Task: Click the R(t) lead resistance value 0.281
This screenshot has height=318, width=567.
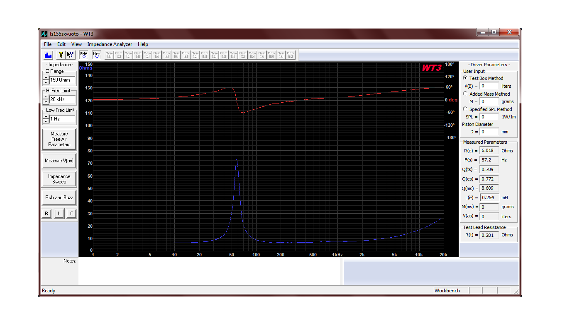Action: [489, 235]
